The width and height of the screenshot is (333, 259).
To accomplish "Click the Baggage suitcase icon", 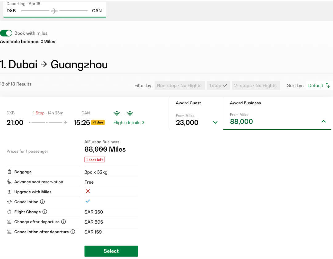I will (9, 172).
